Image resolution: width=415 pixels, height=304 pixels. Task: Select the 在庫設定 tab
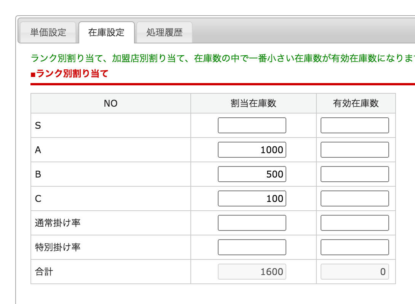106,32
